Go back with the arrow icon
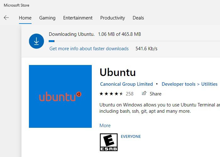The height and width of the screenshot is (157, 220). pos(6,18)
